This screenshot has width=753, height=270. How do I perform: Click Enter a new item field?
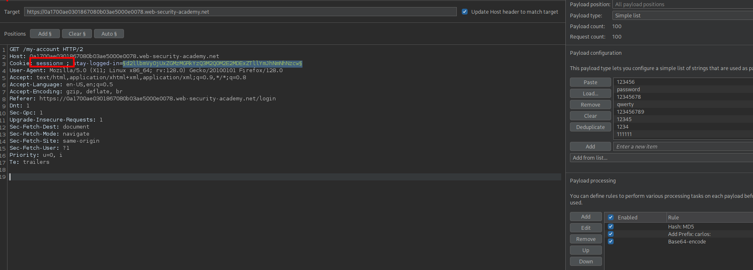682,146
